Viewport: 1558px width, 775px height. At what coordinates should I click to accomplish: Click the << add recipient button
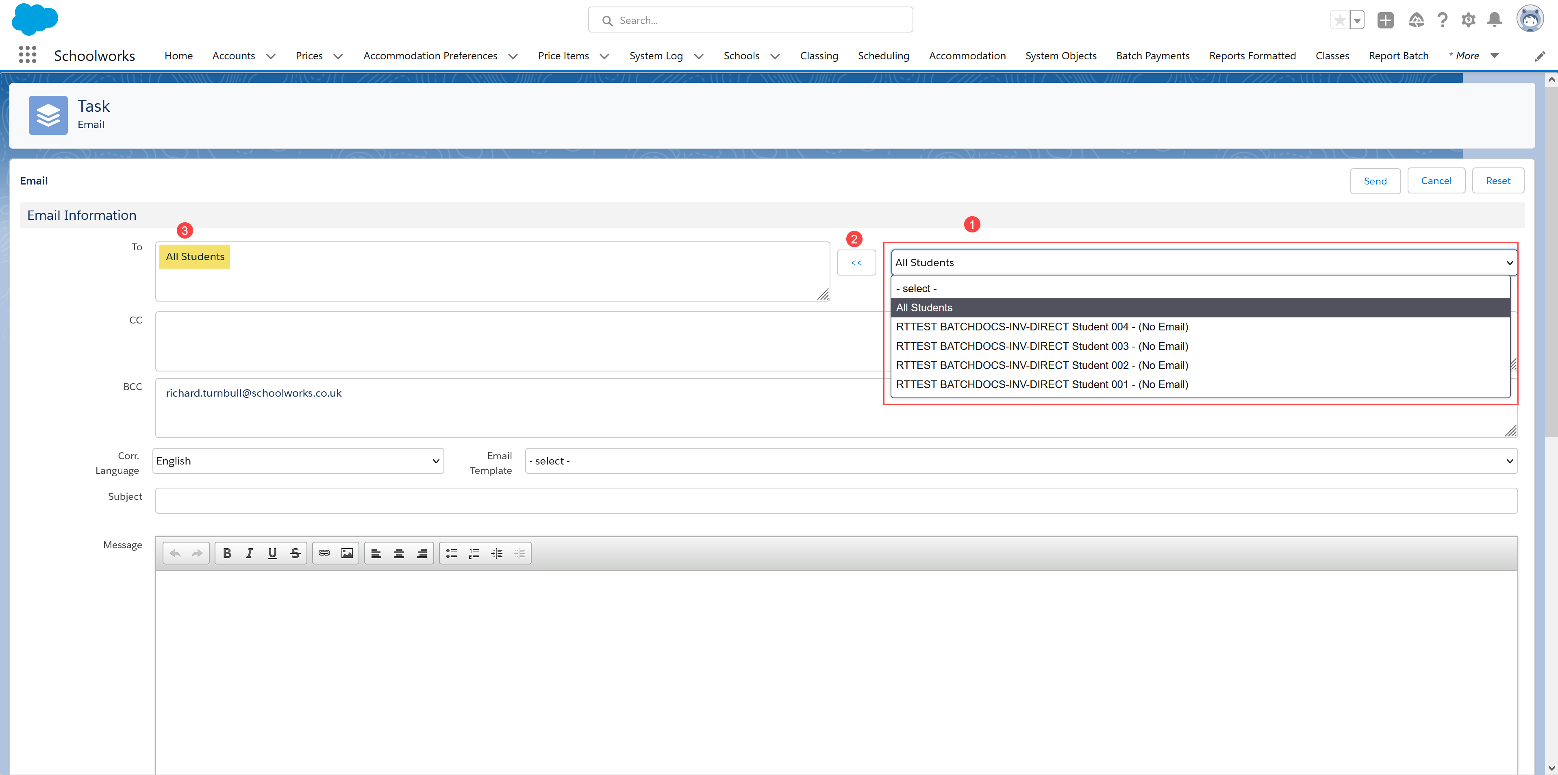click(x=856, y=263)
